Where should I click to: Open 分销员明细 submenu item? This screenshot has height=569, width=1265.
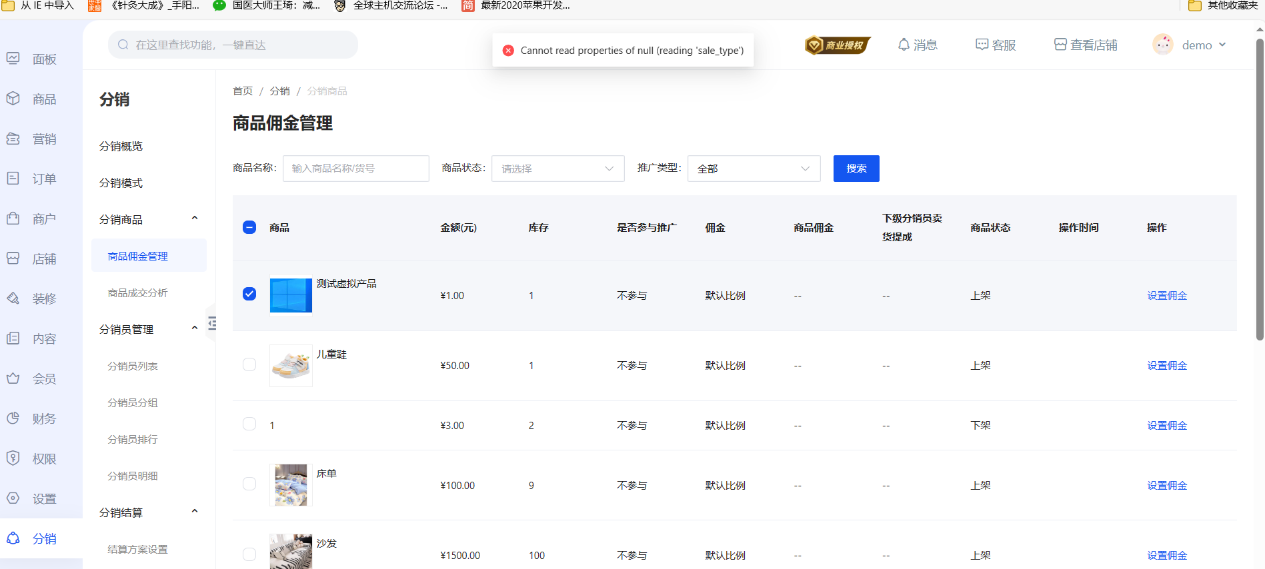[133, 476]
